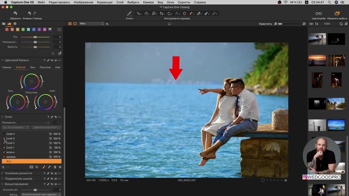This screenshot has width=349, height=196.
Task: Select the crop cursor tool
Action: (162, 14)
